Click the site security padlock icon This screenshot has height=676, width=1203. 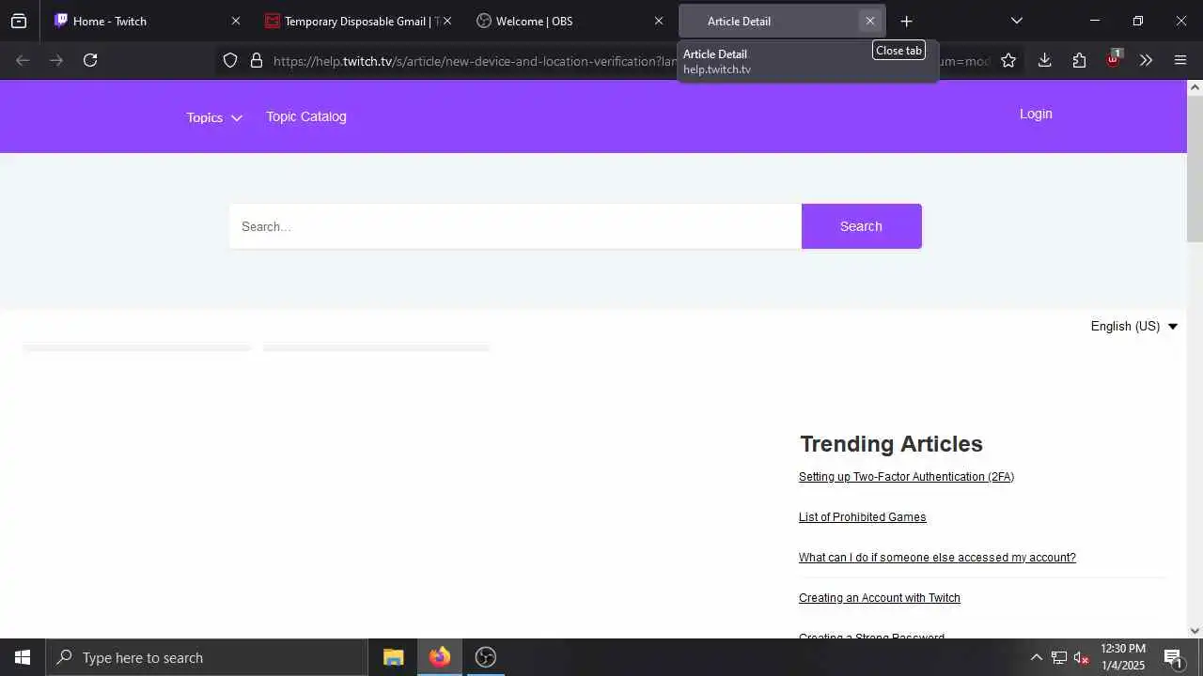click(256, 61)
